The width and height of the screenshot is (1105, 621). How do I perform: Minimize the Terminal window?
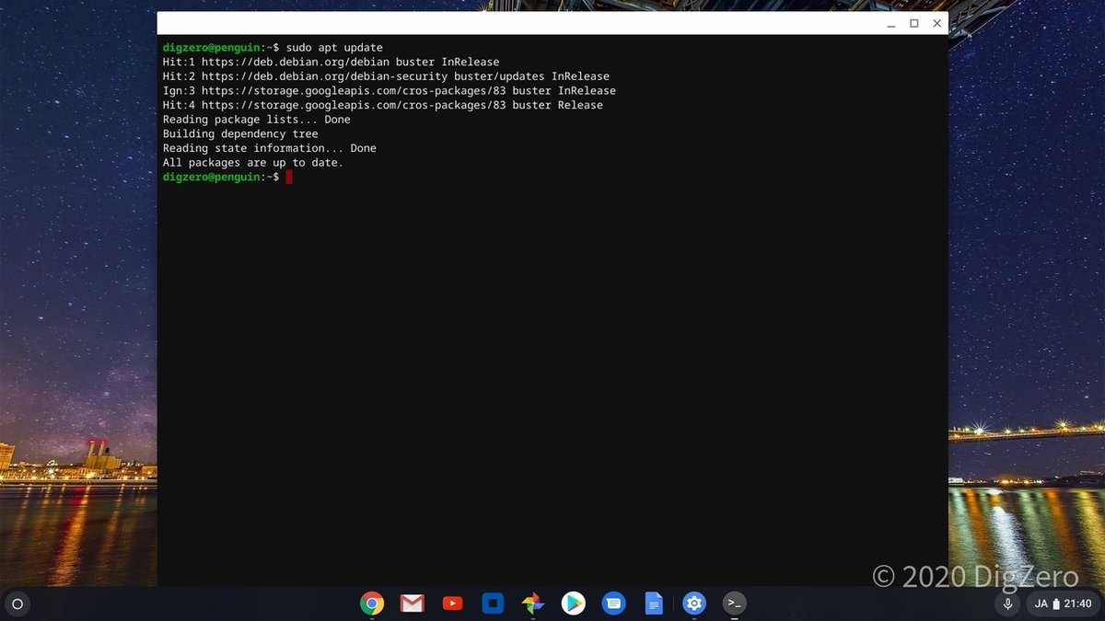point(891,23)
